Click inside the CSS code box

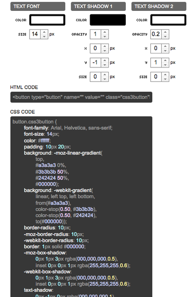click(x=81, y=206)
